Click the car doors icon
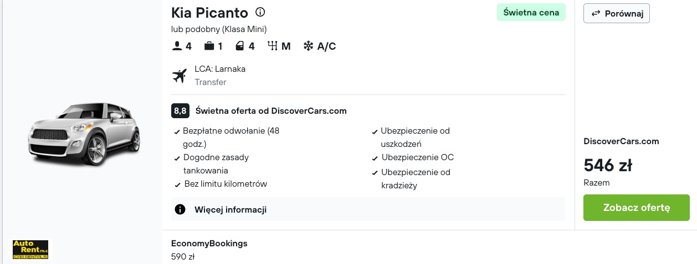 [x=240, y=46]
